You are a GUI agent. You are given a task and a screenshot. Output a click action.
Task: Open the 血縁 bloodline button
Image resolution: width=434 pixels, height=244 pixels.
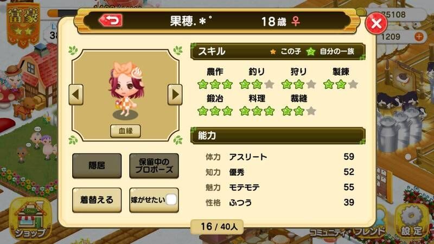(125, 131)
